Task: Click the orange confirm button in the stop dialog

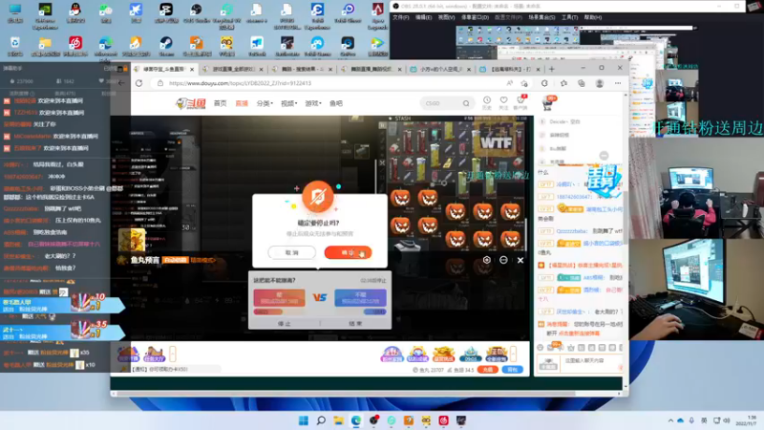Action: coord(348,252)
